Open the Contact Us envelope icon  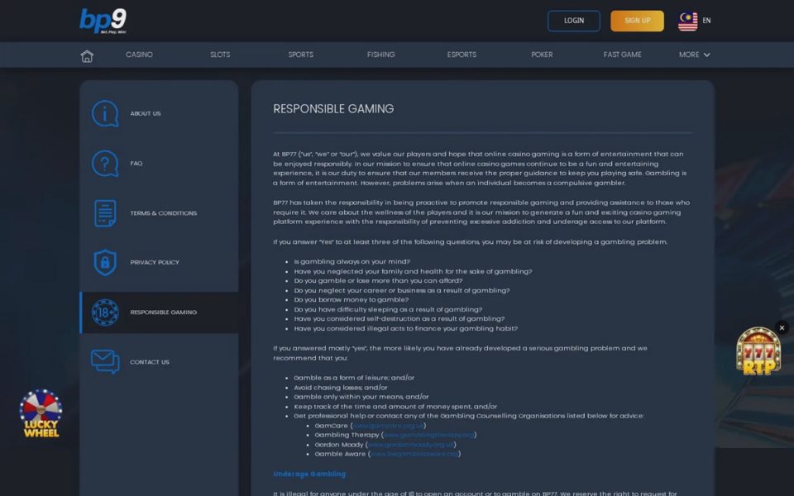pos(105,361)
